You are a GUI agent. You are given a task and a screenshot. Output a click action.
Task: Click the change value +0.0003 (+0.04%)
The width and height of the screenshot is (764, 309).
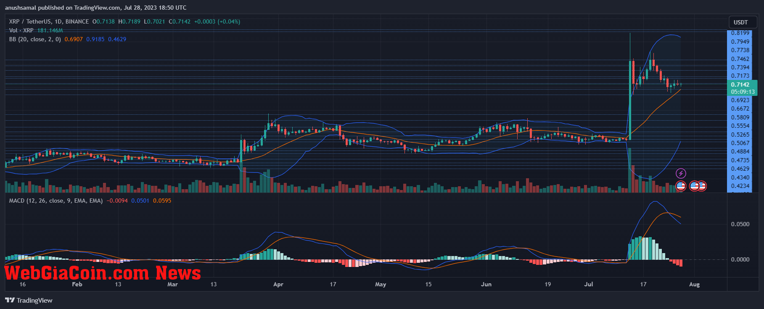coord(217,21)
